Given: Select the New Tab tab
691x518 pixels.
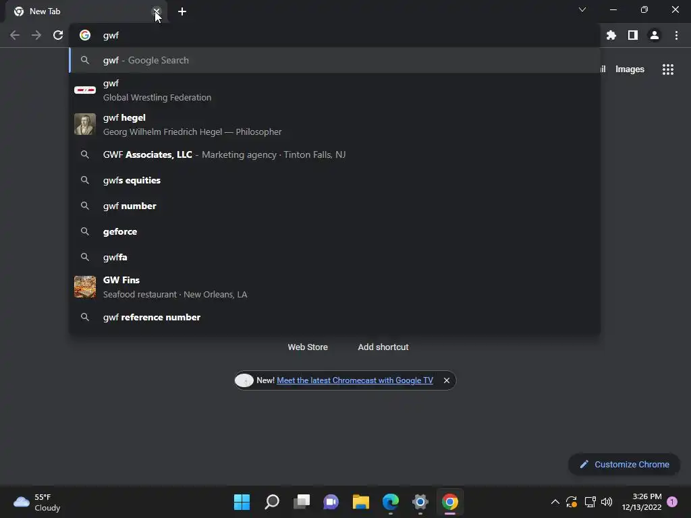Looking at the screenshot, I should [x=86, y=11].
